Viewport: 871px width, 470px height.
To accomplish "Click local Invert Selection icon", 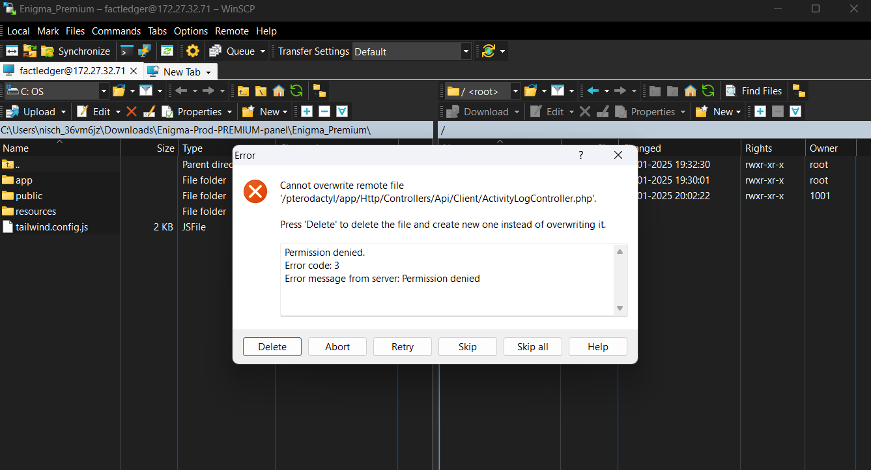I will click(341, 111).
